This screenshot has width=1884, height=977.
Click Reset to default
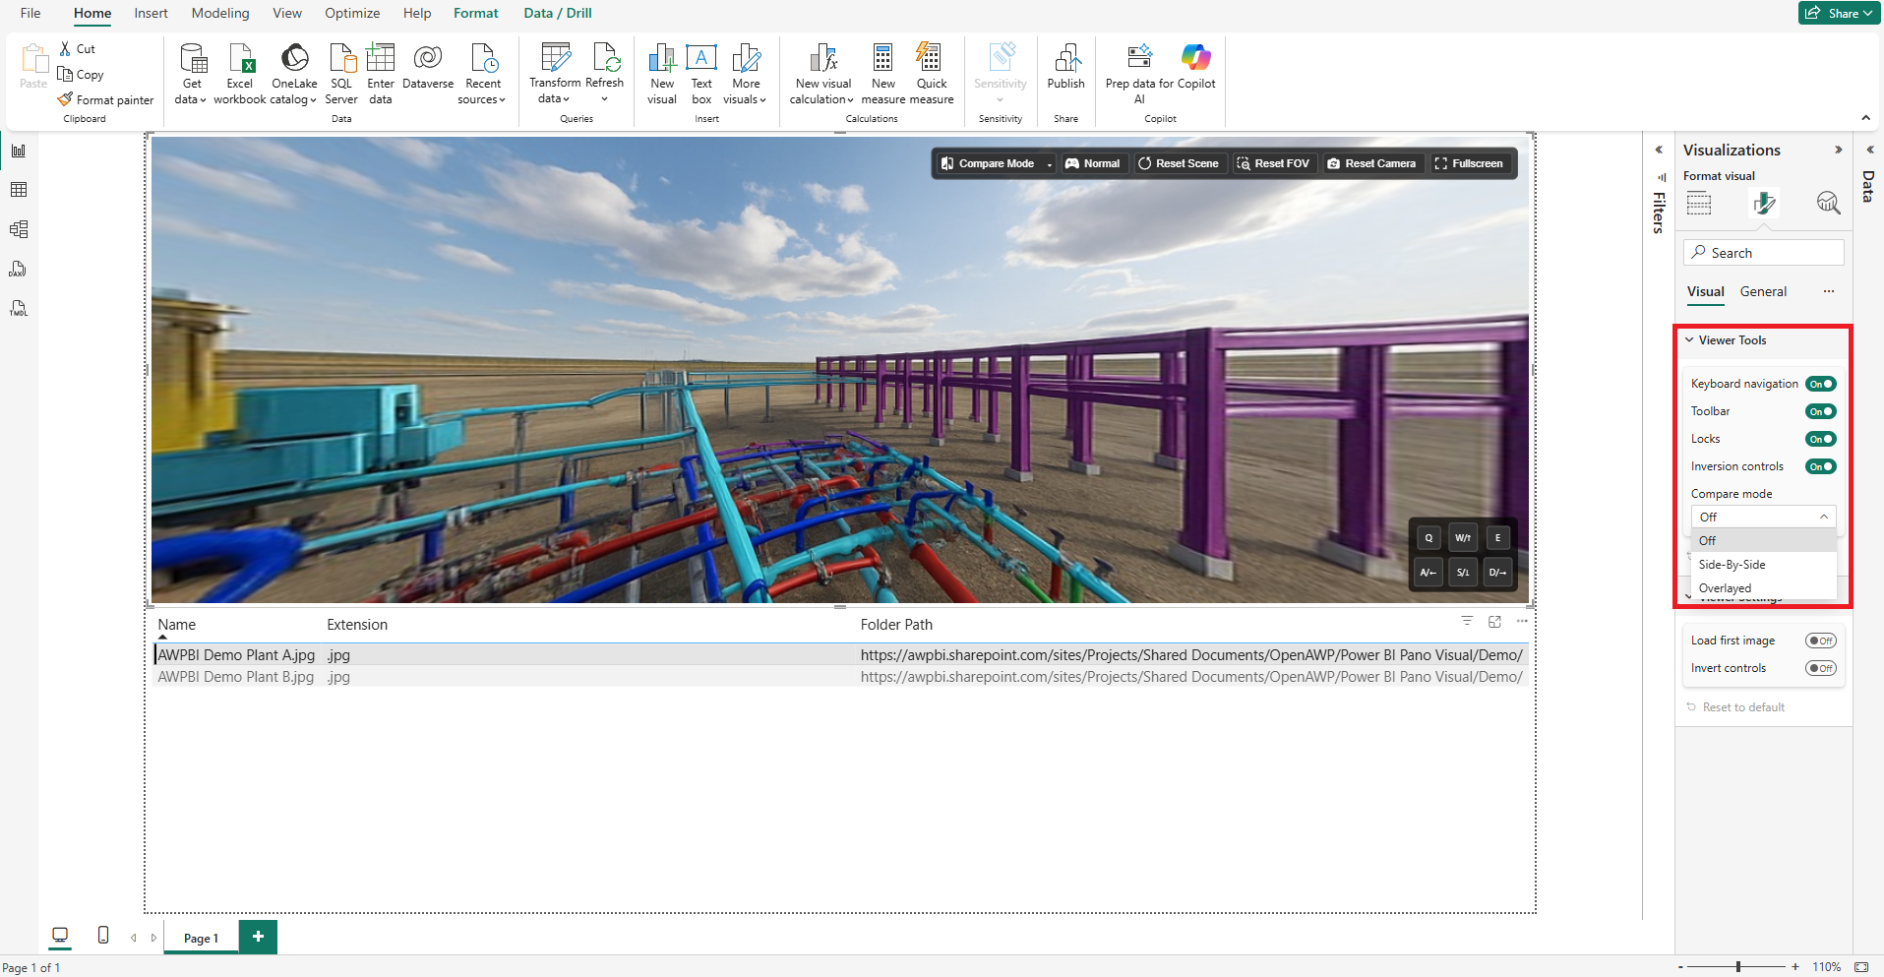1735,707
